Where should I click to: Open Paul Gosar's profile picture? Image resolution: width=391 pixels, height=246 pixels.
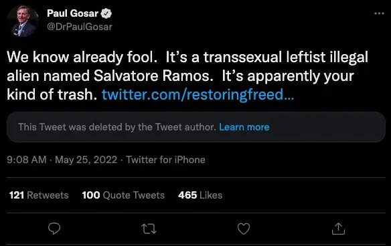click(23, 21)
